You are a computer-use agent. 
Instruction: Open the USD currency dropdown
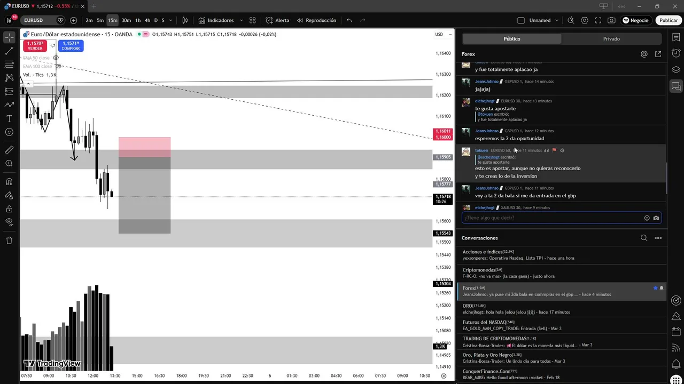pos(444,34)
